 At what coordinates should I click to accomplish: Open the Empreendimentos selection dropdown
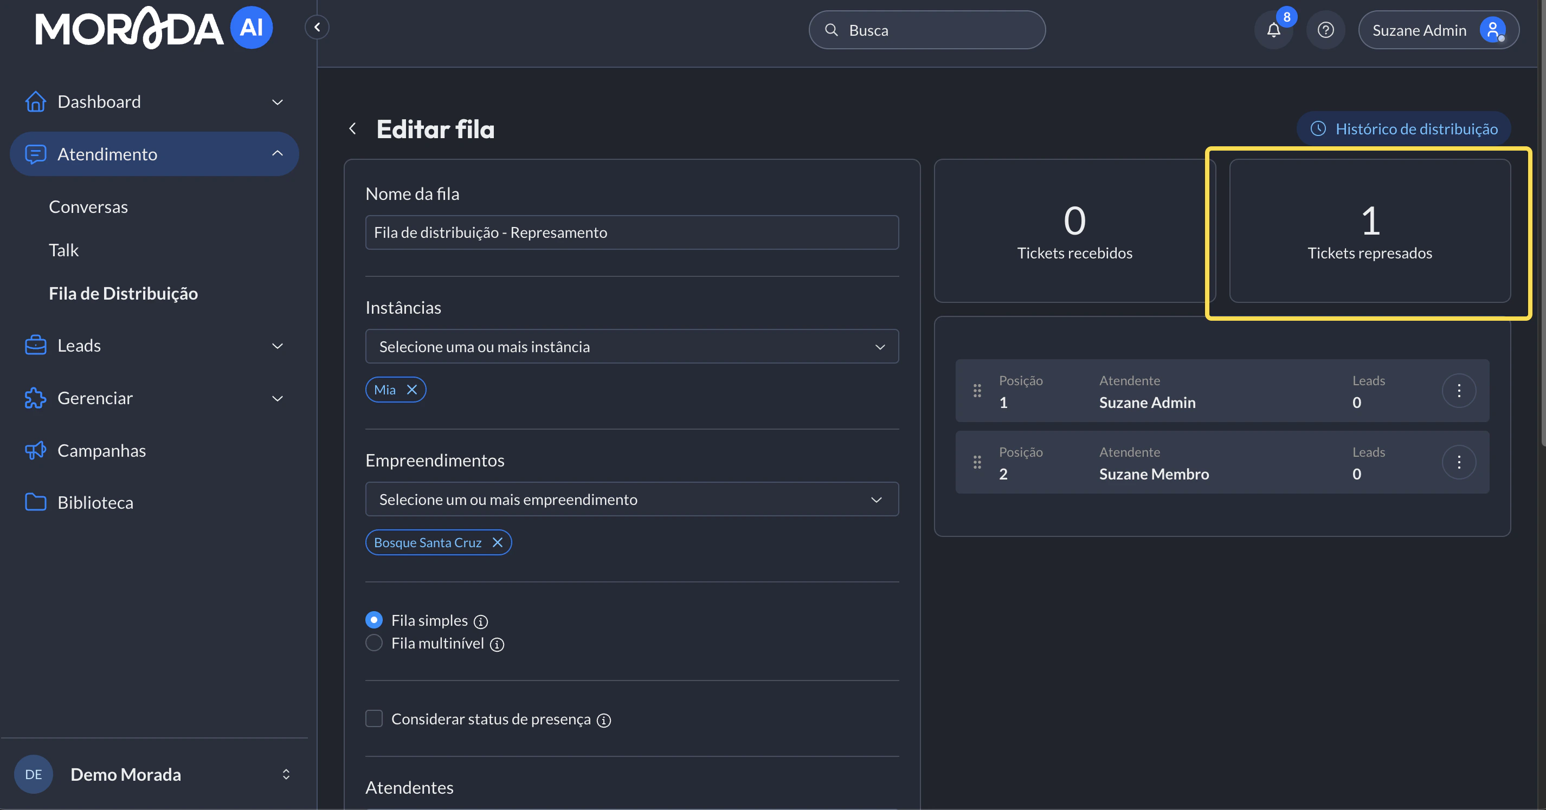click(632, 499)
